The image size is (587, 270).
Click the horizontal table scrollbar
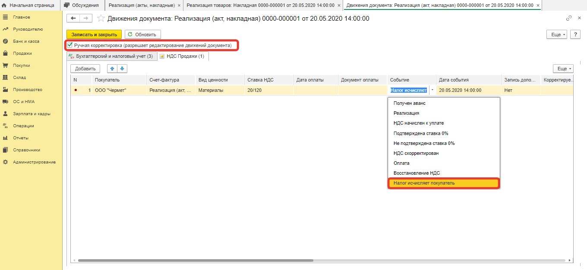pyautogui.click(x=195, y=261)
